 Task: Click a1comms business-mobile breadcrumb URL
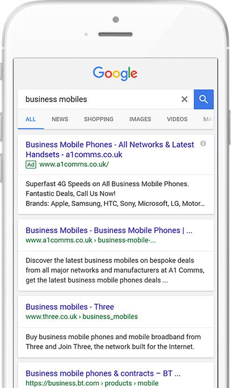tap(91, 241)
